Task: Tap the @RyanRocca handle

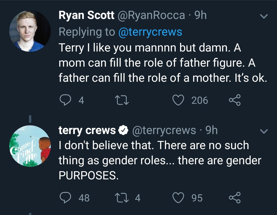Action: 151,16
